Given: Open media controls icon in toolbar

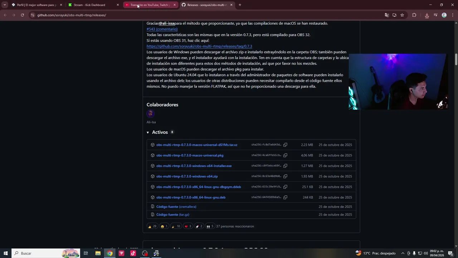Looking at the screenshot, I should [x=435, y=15].
